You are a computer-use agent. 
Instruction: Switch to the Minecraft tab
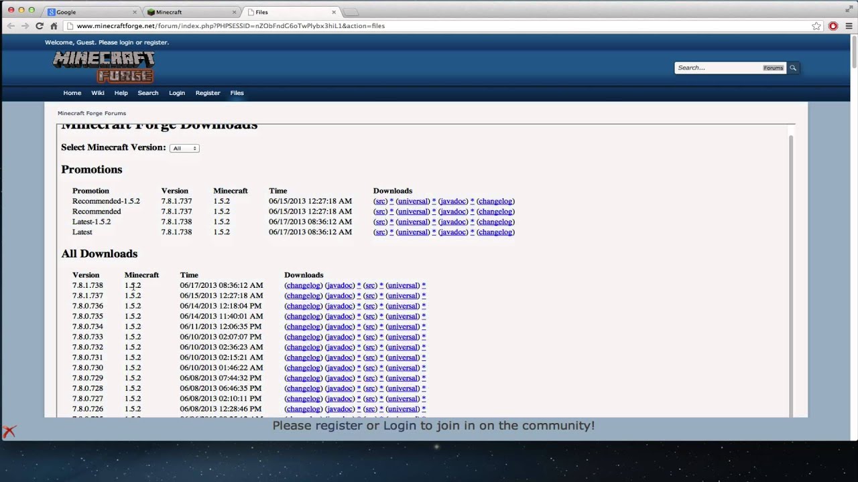pos(191,12)
